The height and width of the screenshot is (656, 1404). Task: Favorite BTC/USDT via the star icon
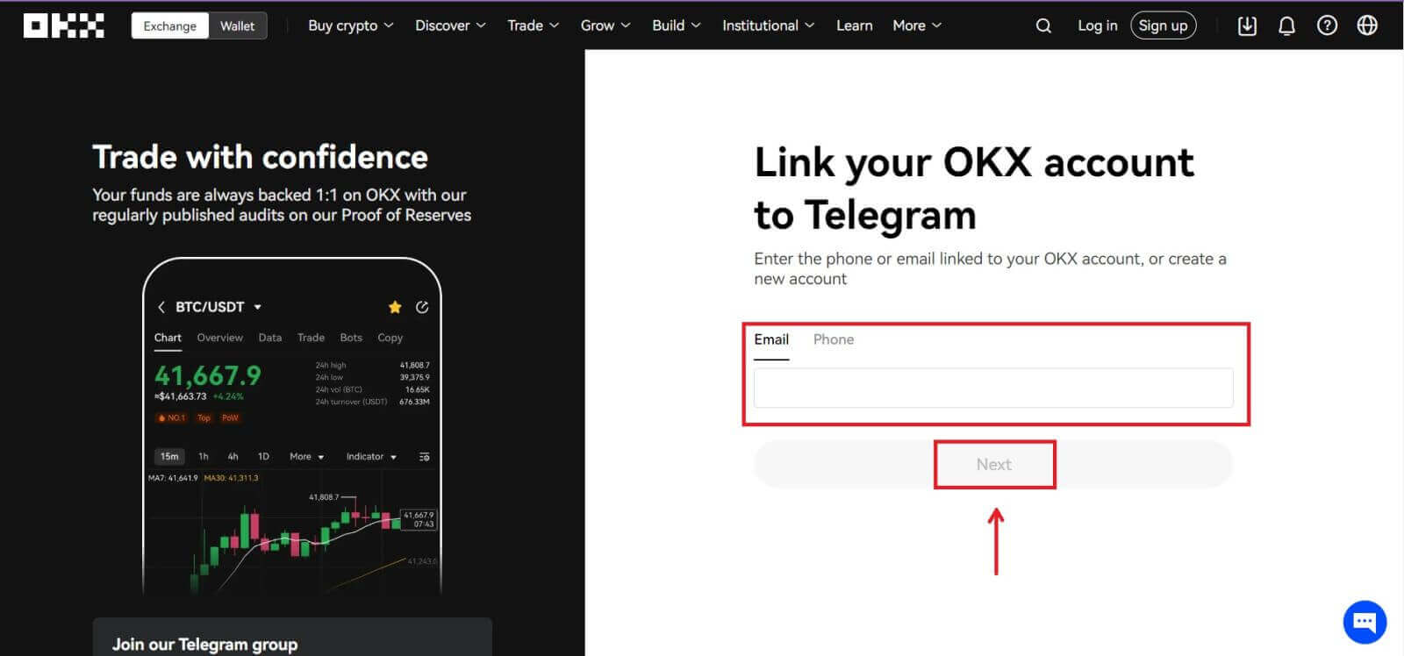pos(394,307)
